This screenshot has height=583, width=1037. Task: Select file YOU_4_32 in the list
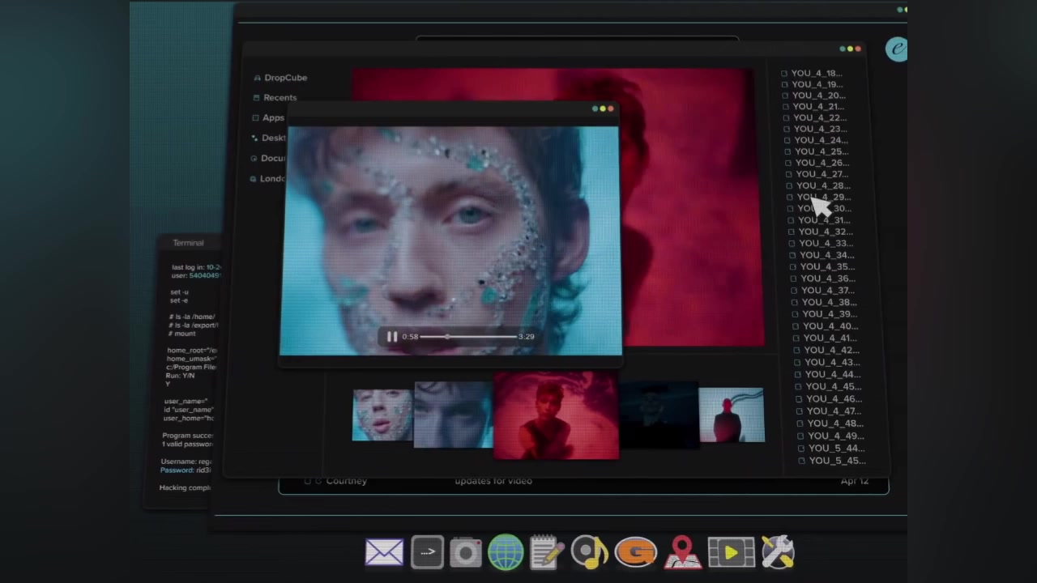coord(826,232)
